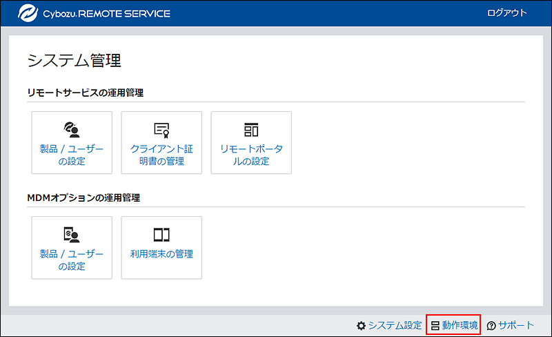Image resolution: width=552 pixels, height=337 pixels.
Task: Open リモートポータルの設定
Action: pyautogui.click(x=251, y=155)
